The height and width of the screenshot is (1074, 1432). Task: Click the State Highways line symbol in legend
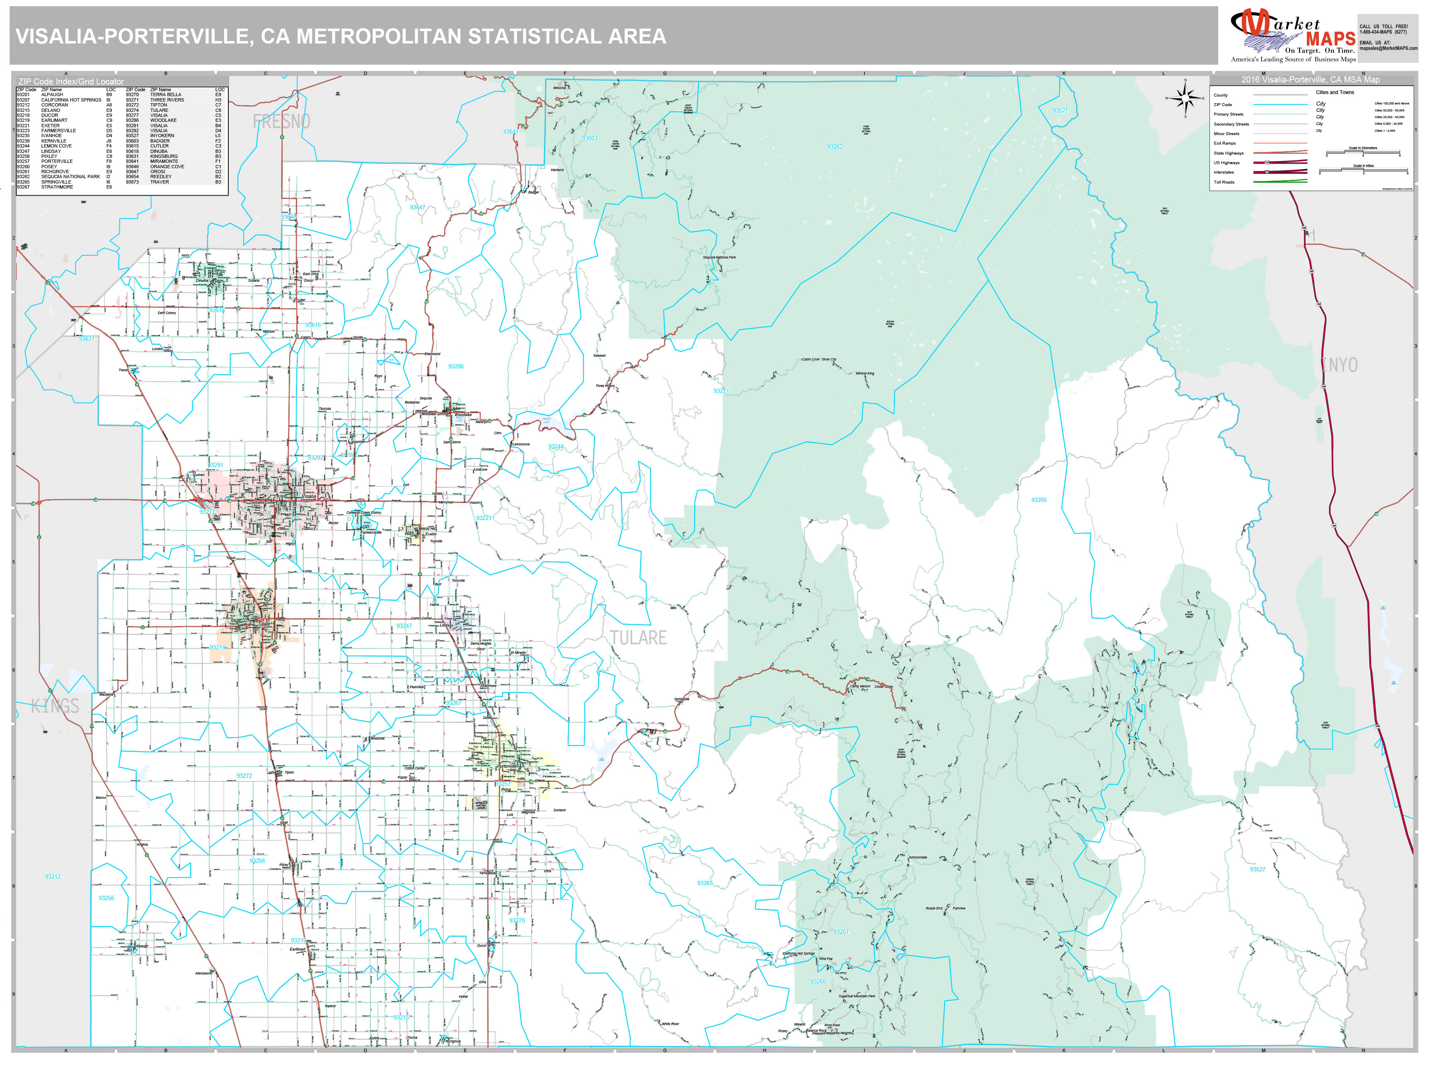coord(1280,153)
